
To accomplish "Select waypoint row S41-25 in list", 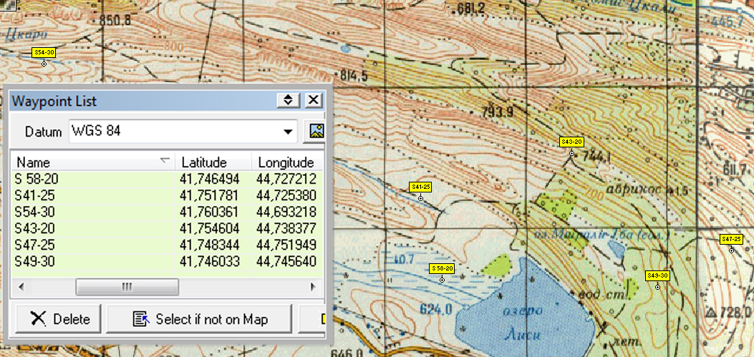I will 167,195.
